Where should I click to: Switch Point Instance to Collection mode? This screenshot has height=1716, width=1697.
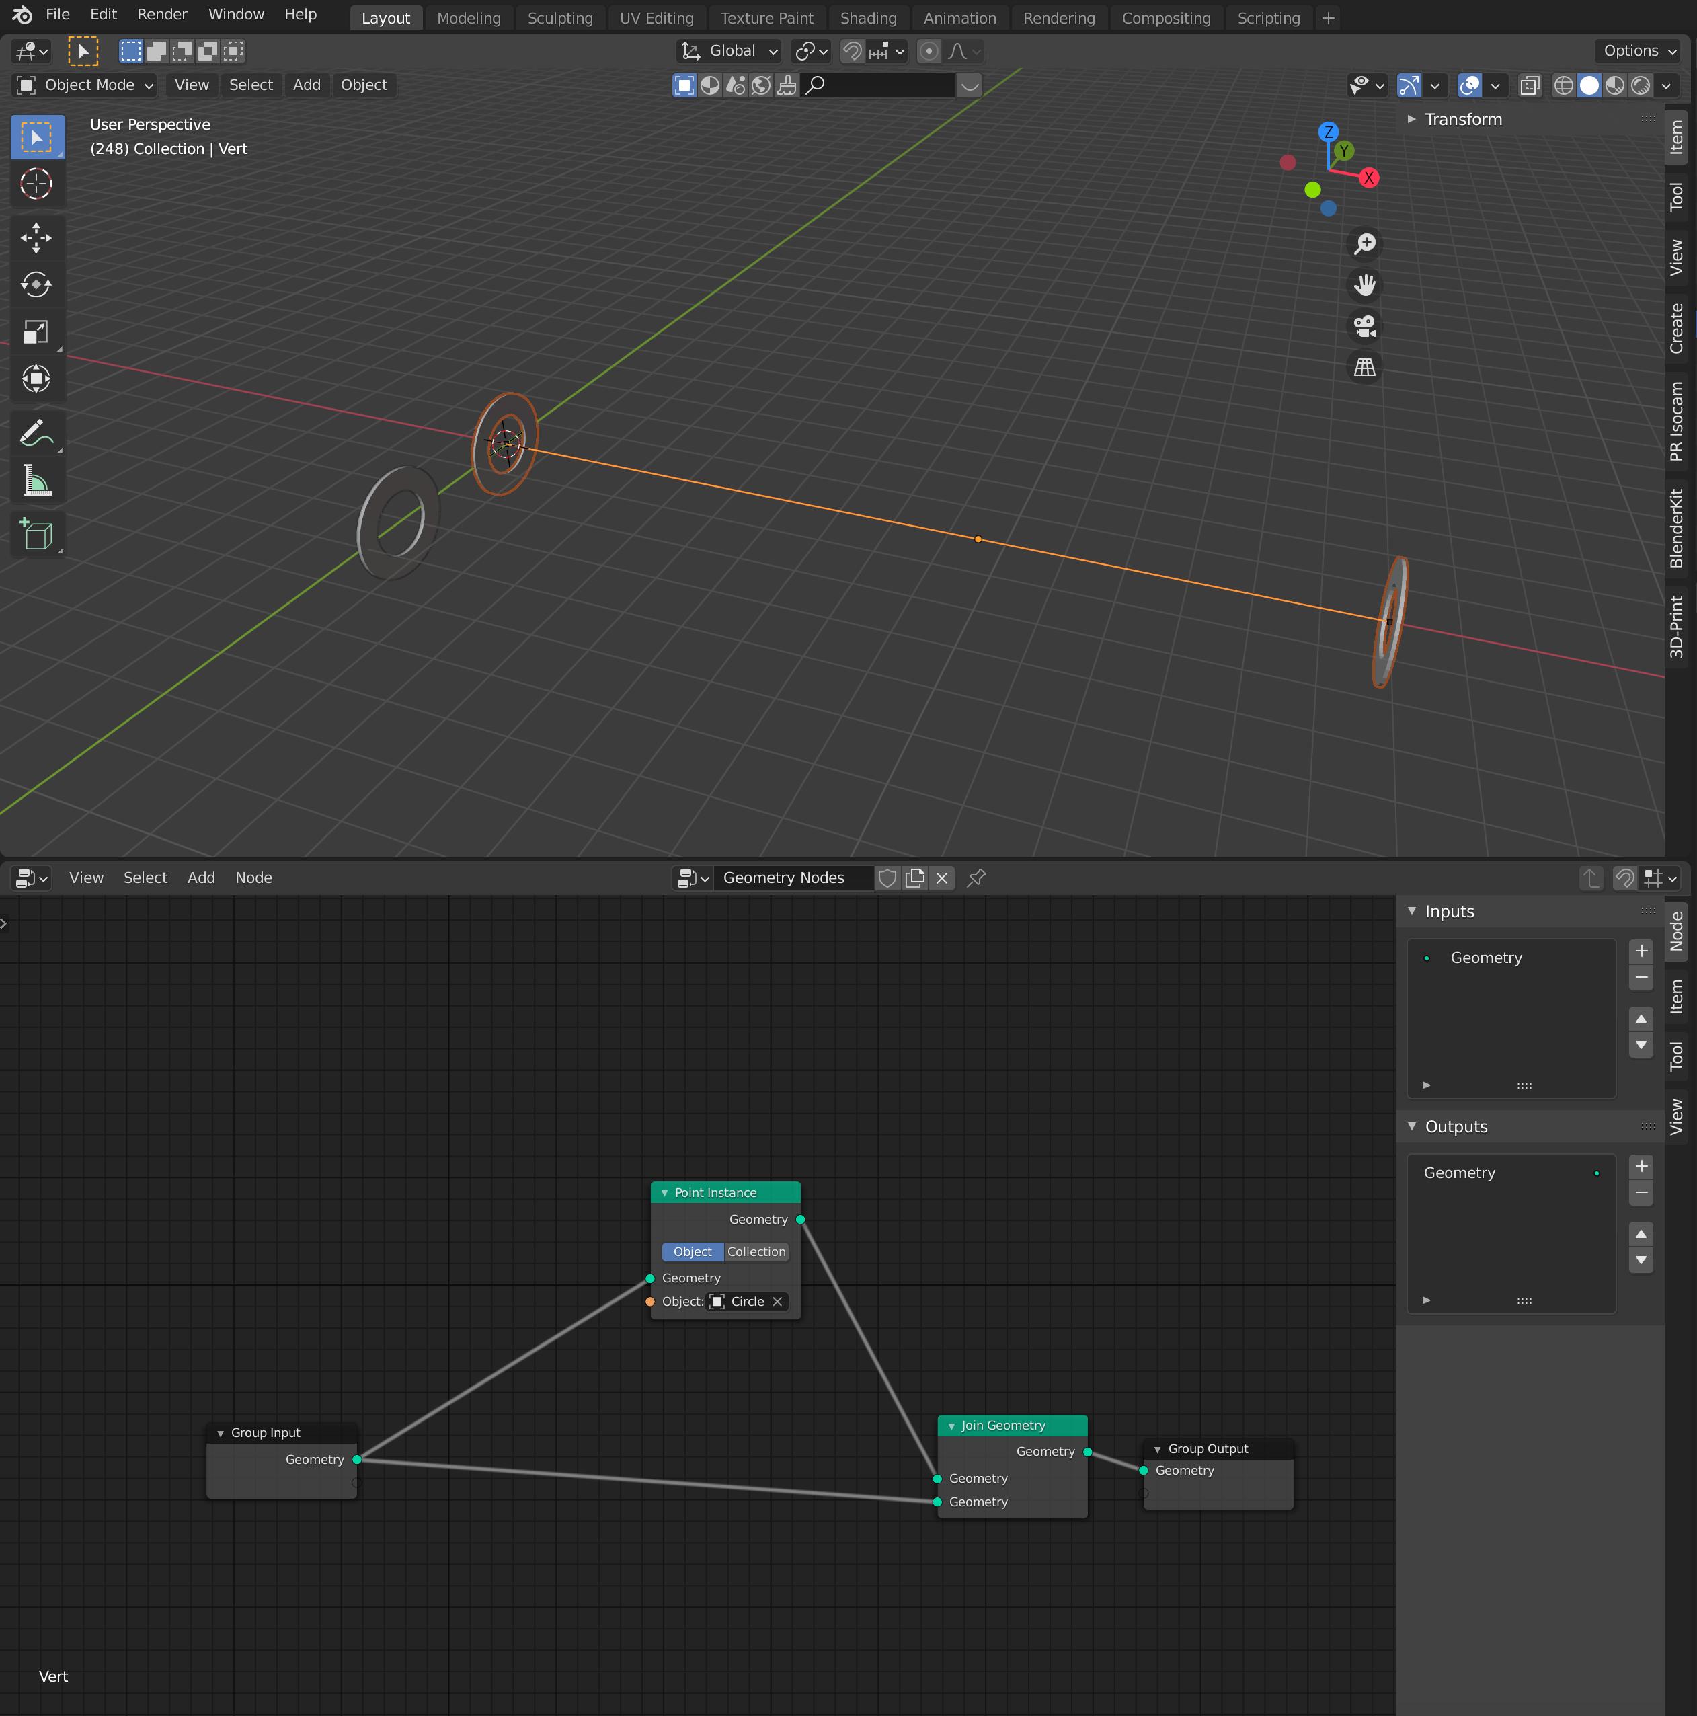point(756,1251)
